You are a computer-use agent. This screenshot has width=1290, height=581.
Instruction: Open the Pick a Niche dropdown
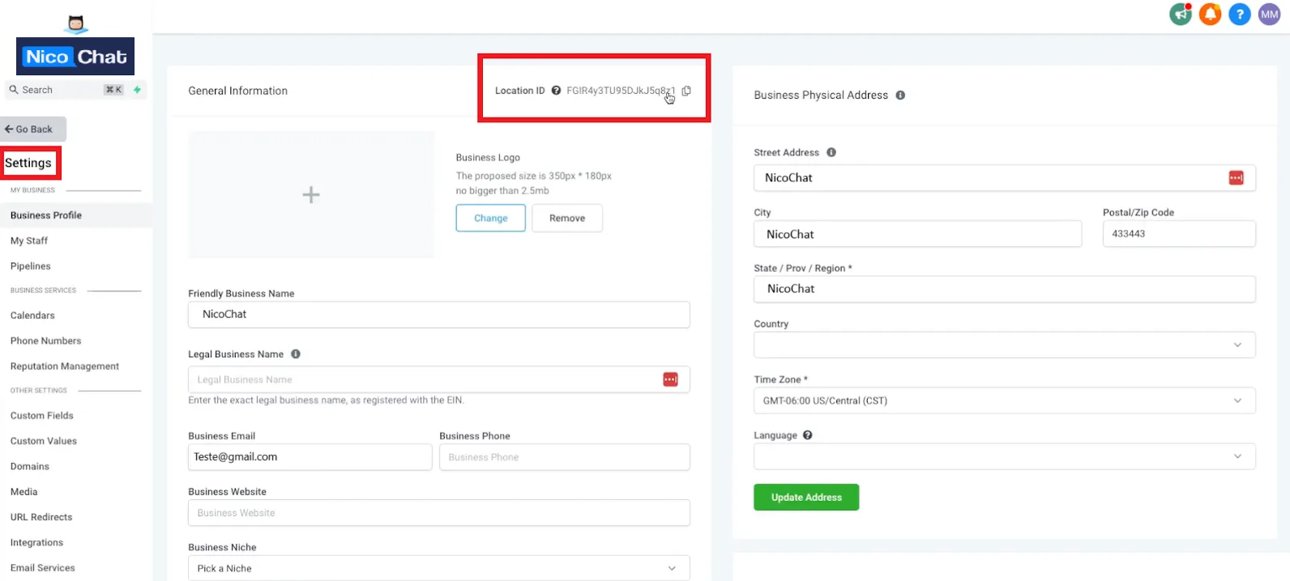tap(439, 568)
